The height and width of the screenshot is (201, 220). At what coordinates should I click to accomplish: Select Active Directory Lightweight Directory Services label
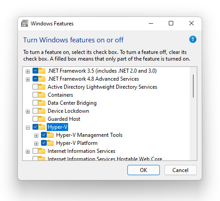coord(102,87)
